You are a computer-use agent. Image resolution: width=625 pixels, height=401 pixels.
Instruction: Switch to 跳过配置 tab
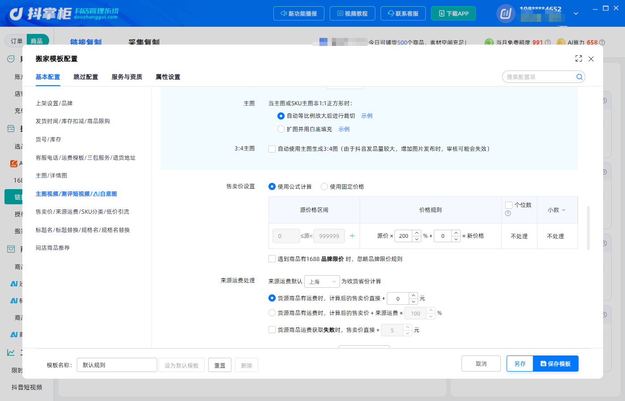[x=86, y=77]
